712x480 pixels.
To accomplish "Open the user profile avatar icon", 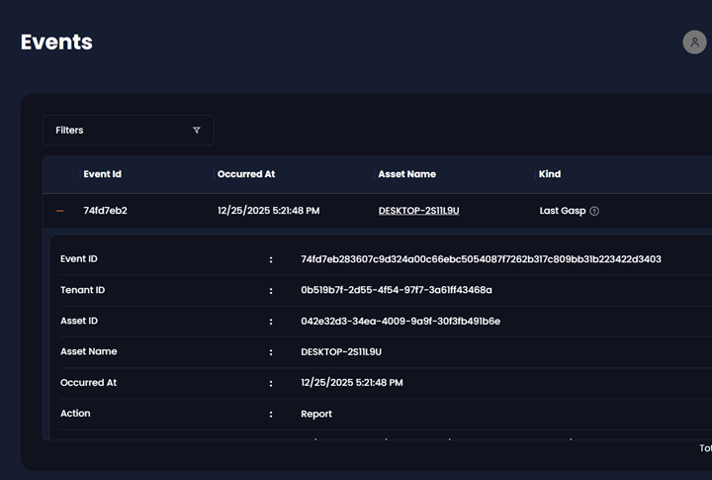I will point(694,42).
